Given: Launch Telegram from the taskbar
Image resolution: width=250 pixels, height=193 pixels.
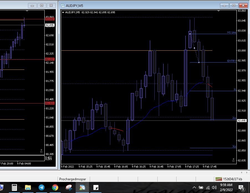Looking at the screenshot, I should [x=41, y=188].
